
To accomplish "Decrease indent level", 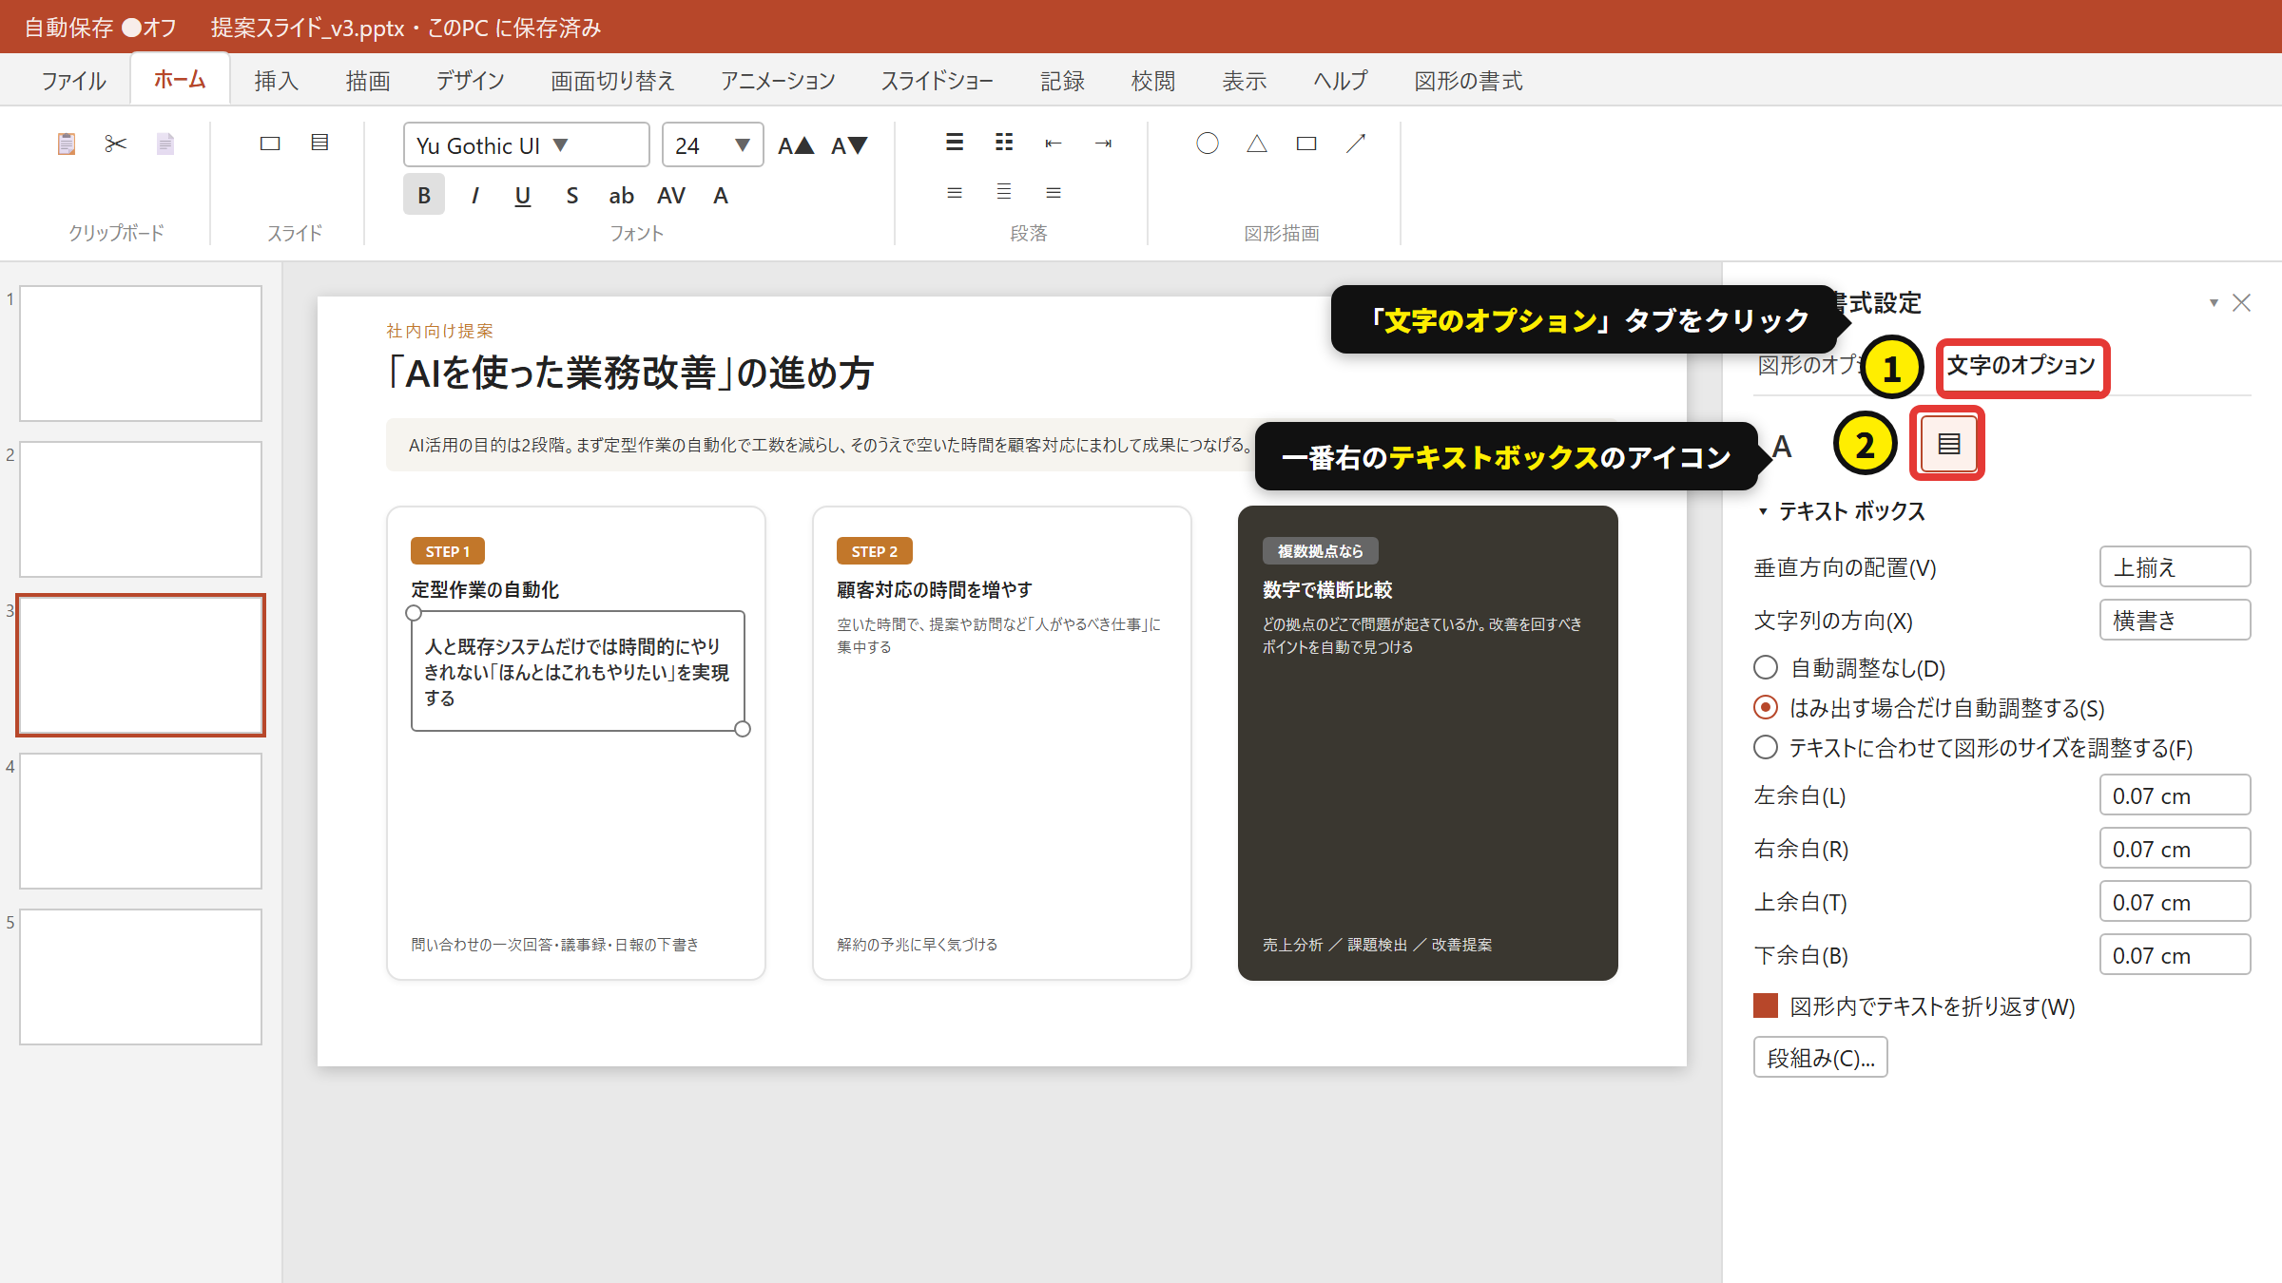I will point(1054,143).
